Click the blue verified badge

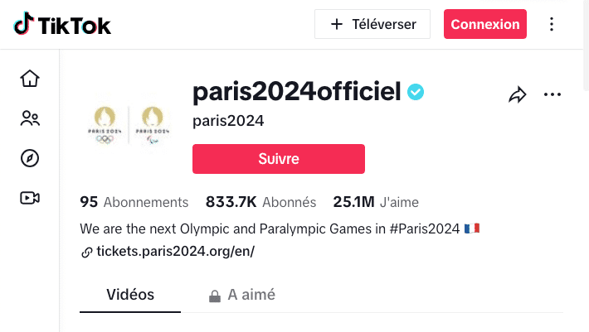click(415, 92)
